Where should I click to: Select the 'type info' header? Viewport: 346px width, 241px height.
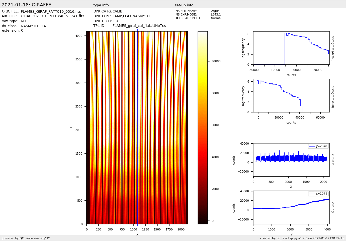click(101, 5)
